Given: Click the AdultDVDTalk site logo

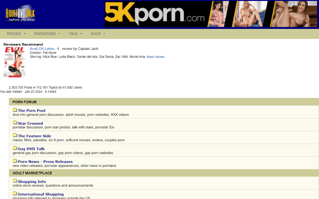Looking at the screenshot, I should 20,15.
